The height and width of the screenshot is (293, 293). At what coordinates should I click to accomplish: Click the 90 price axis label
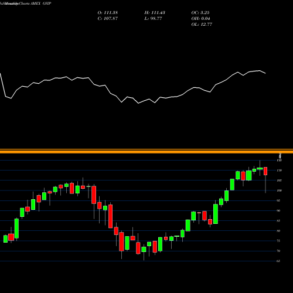[x=278, y=210]
